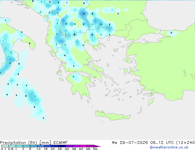Screen dimensions: 195x150
Task: Click the 5–10 mm legend color swatch
Action: coord(34,146)
